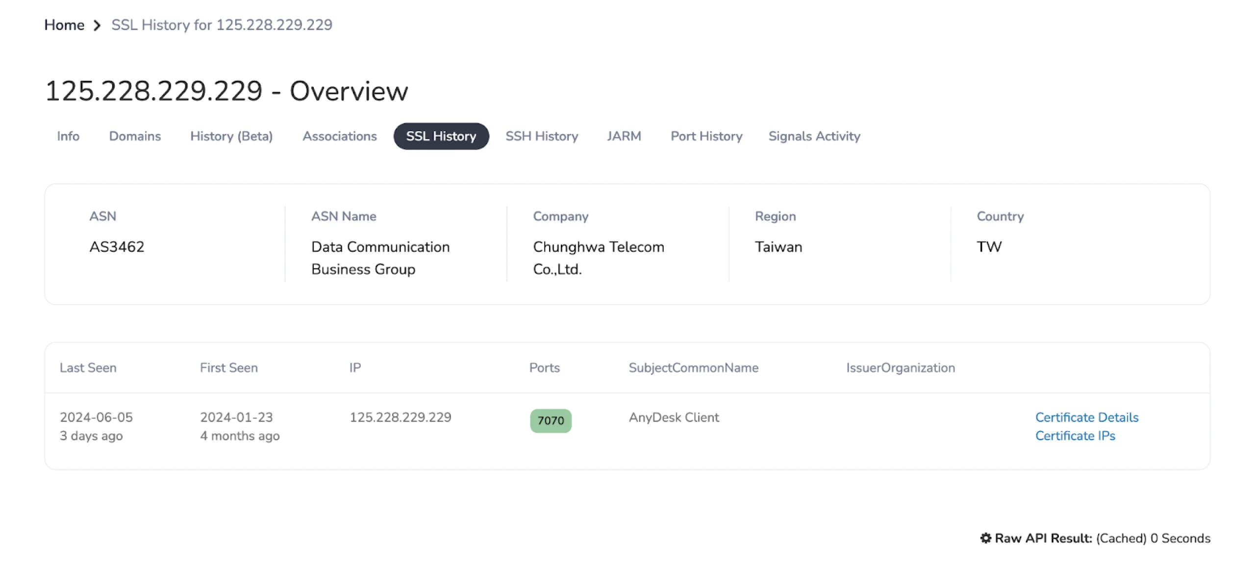1255x572 pixels.
Task: Click the Raw API Result gear icon
Action: click(985, 538)
